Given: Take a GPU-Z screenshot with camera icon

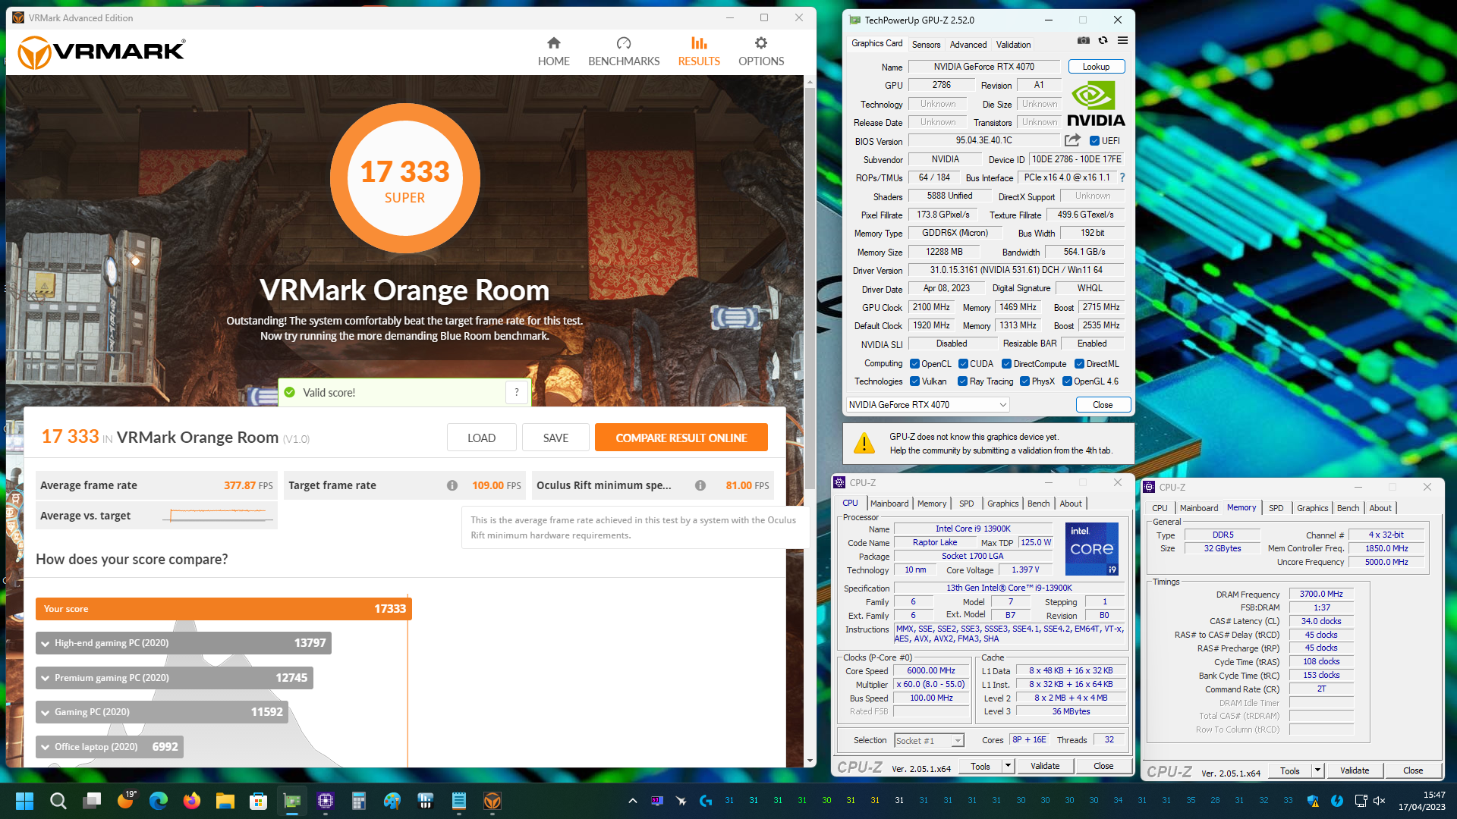Looking at the screenshot, I should (1084, 41).
